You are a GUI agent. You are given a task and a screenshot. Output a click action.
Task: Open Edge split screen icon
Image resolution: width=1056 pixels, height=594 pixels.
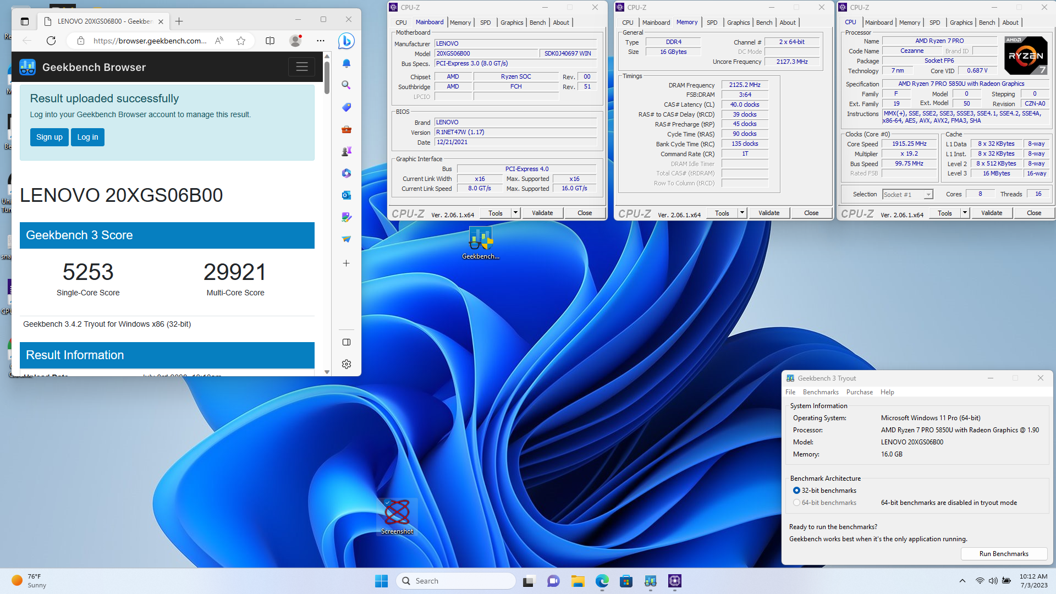click(x=270, y=41)
